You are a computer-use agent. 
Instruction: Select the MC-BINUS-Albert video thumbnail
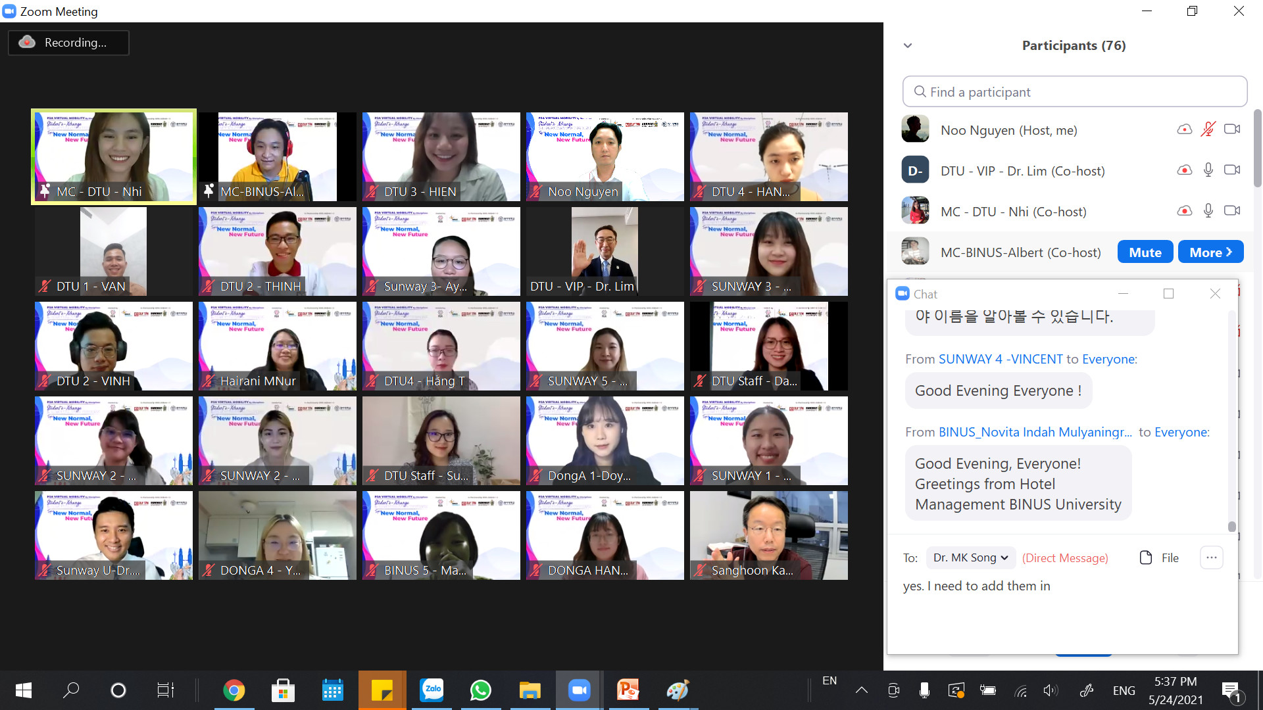tap(277, 156)
